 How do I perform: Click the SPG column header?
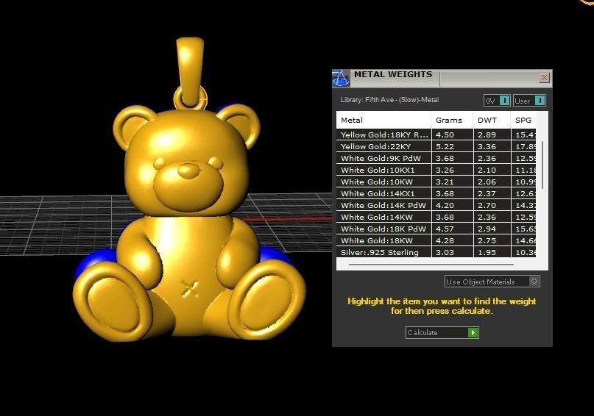[x=523, y=121]
